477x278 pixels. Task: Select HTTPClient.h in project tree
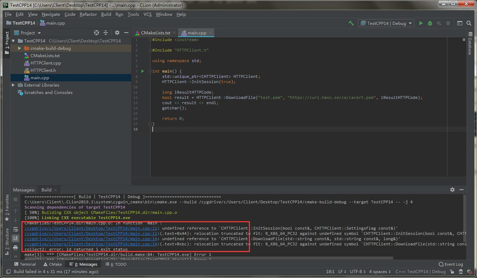point(43,70)
